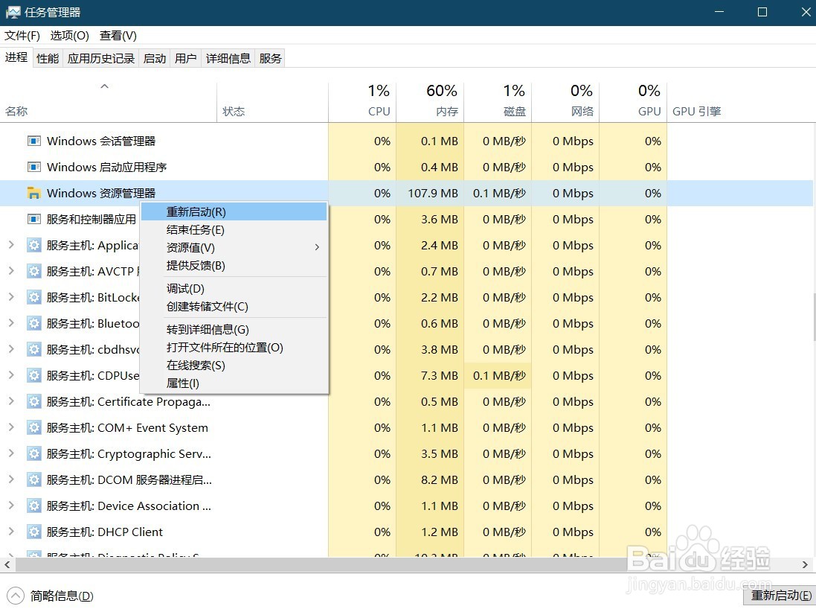Click gear icon of 服务主机: Bluetoo row

33,323
